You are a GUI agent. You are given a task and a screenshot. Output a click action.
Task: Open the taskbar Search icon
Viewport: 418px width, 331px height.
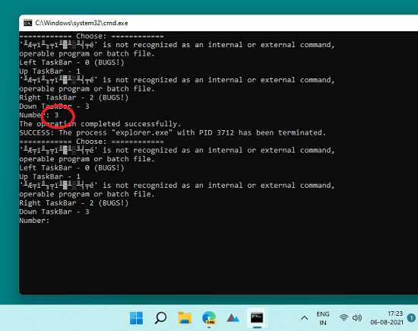[x=160, y=318]
